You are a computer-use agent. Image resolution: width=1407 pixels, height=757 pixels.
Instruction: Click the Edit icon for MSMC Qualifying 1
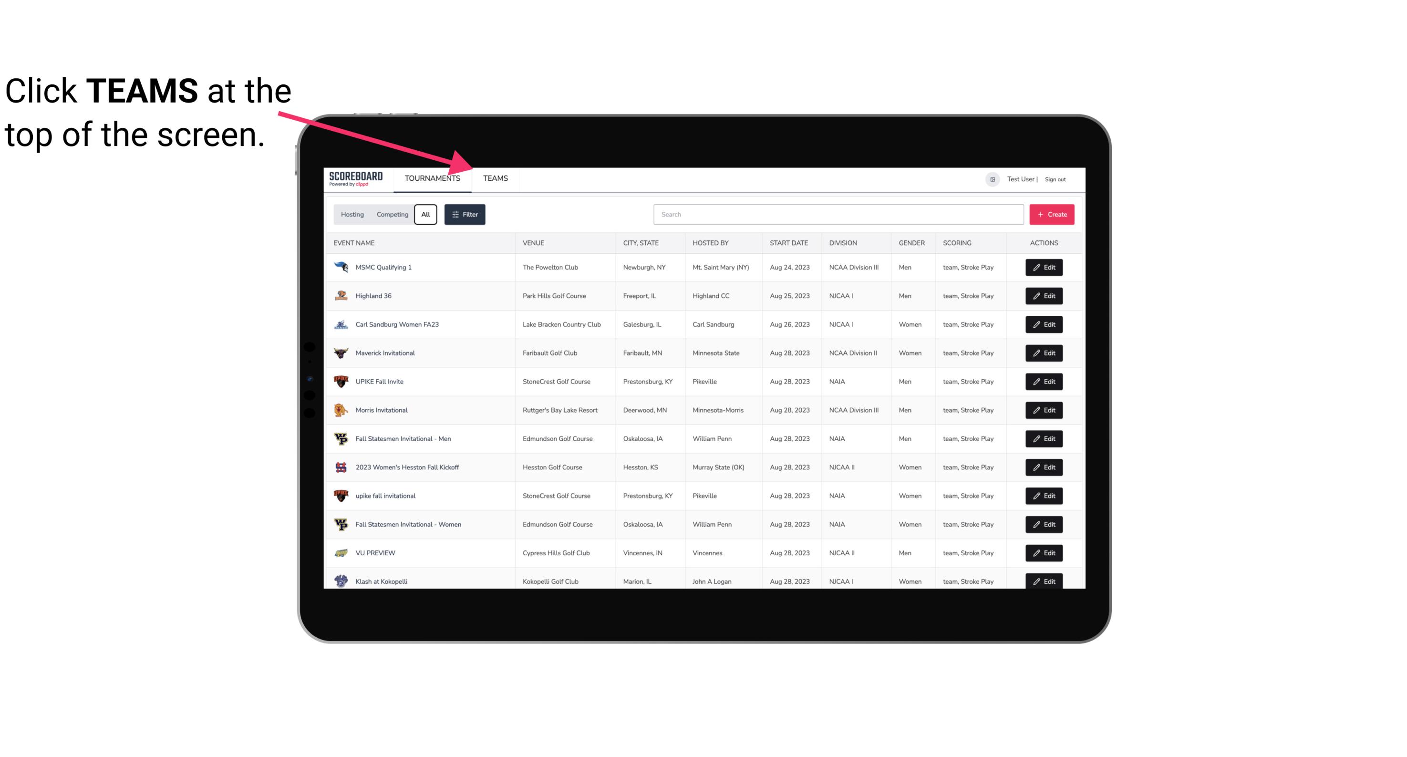tap(1045, 268)
